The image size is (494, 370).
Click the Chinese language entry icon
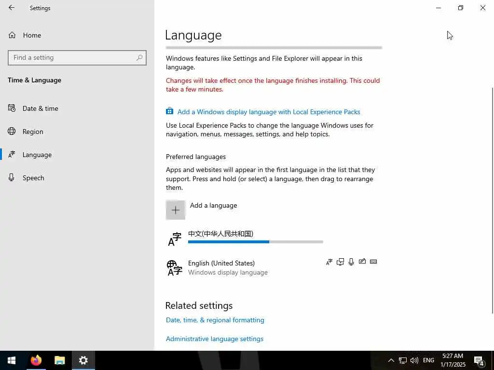coord(175,239)
